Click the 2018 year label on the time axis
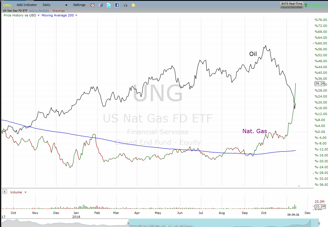The width and height of the screenshot is (328, 227). click(x=76, y=217)
